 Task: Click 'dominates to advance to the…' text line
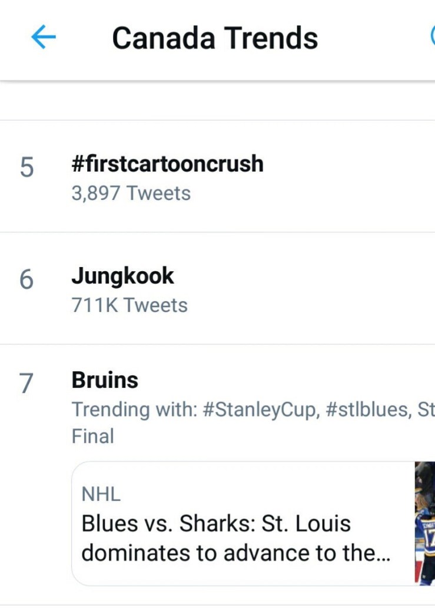[x=235, y=553]
